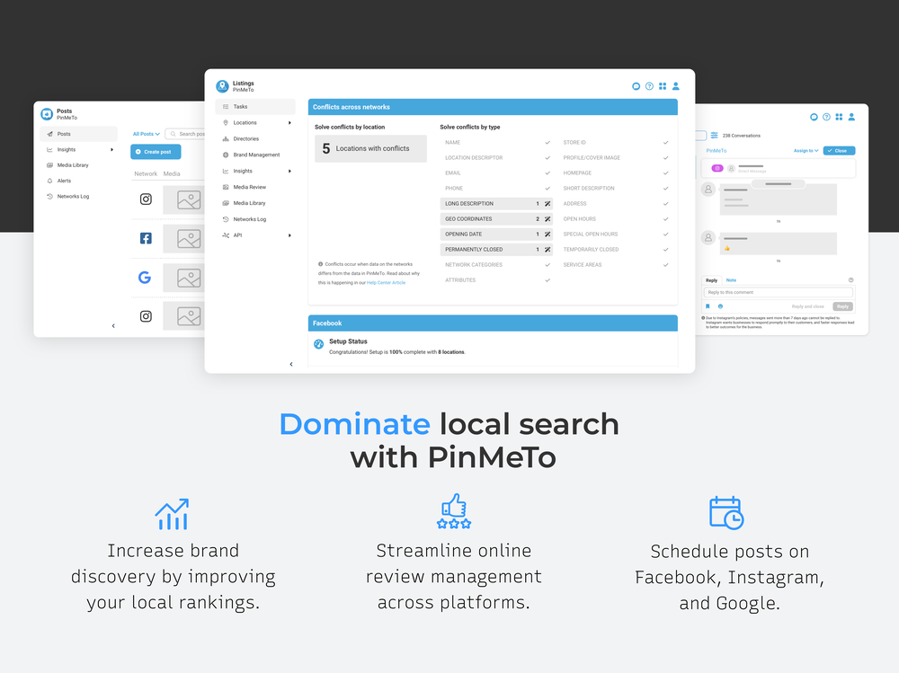Click ADDRESS conflict type checkmark
This screenshot has width=899, height=673.
click(x=665, y=203)
